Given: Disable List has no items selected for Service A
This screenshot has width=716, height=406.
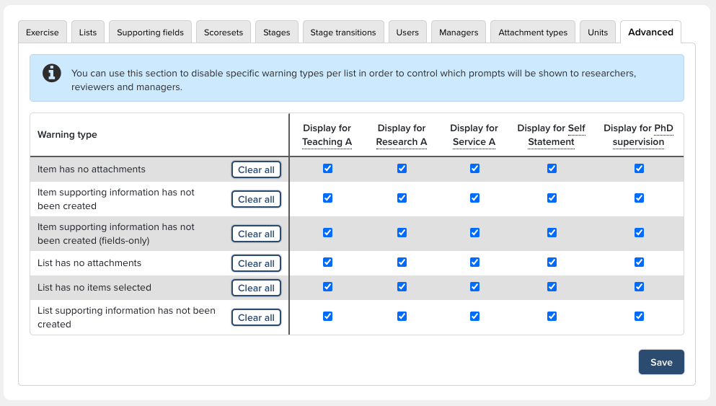Looking at the screenshot, I should tap(474, 287).
